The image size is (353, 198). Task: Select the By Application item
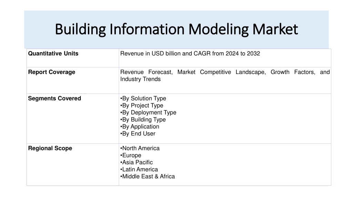coord(140,126)
